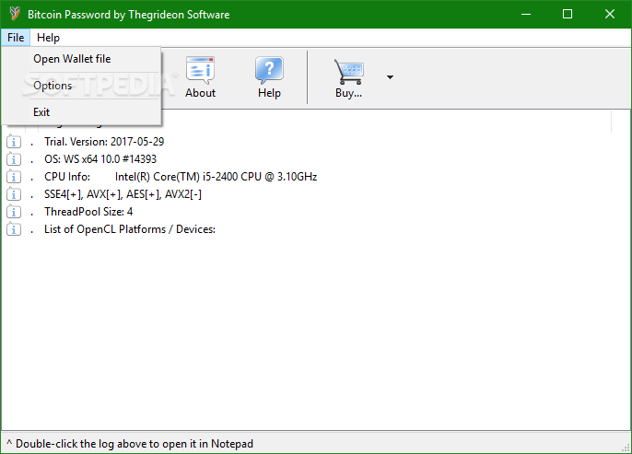Expand the Buy dropdown arrow
The height and width of the screenshot is (454, 632).
tap(390, 77)
